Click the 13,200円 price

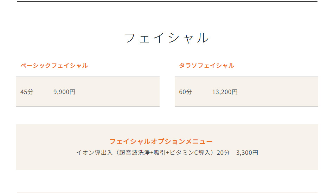click(x=225, y=92)
